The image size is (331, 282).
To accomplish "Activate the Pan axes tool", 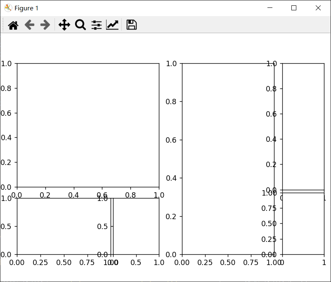I will (x=64, y=25).
